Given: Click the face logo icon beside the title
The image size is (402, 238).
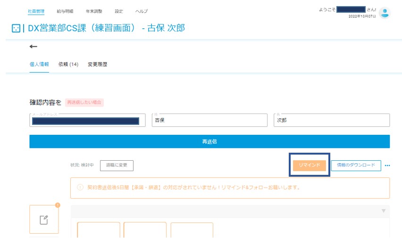Looking at the screenshot, I should pos(16,28).
